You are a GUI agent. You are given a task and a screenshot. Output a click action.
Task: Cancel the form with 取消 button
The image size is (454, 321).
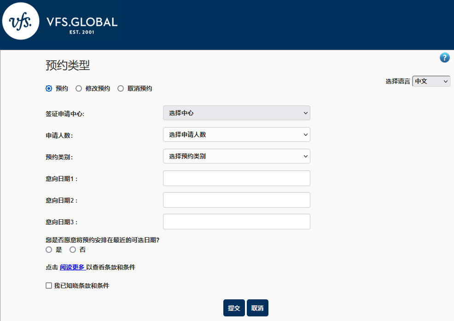point(257,308)
